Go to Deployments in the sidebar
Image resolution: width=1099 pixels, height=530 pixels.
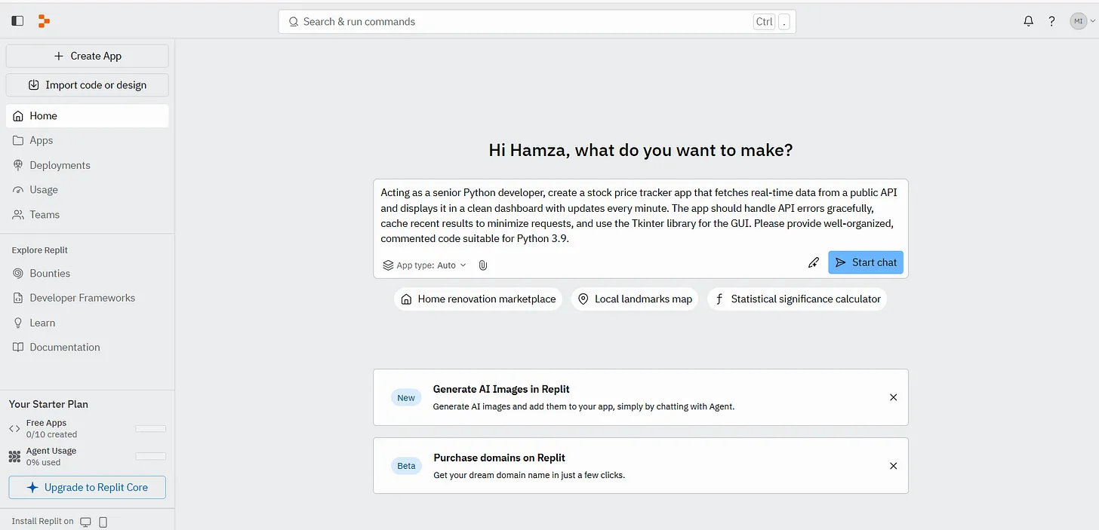[x=60, y=165]
